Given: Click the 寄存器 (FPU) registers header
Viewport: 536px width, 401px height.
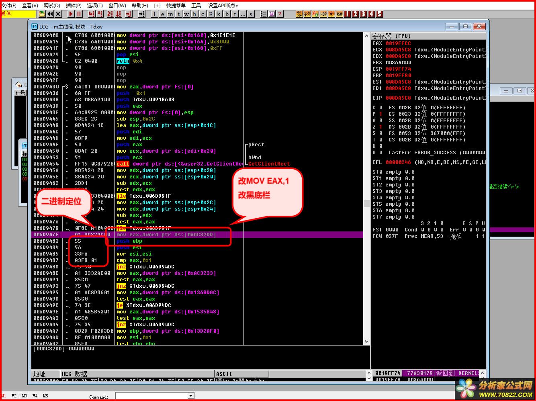Looking at the screenshot, I should 428,36.
